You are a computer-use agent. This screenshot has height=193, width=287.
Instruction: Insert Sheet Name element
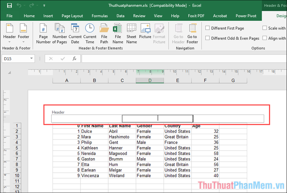tap(131, 33)
